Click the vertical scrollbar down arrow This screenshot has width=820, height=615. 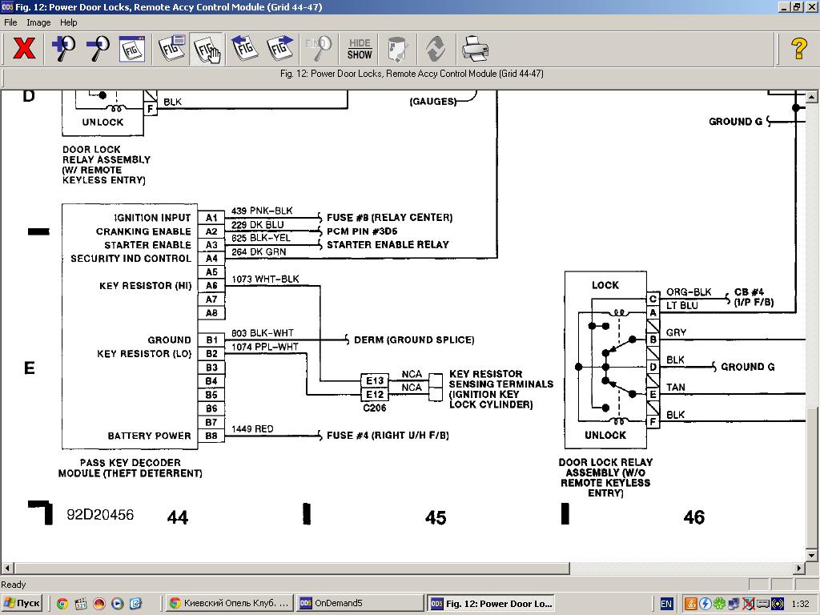(812, 555)
